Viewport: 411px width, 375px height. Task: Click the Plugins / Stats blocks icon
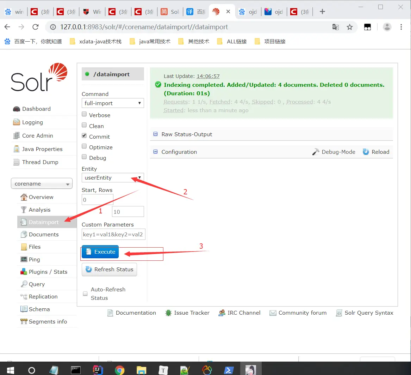coord(24,272)
